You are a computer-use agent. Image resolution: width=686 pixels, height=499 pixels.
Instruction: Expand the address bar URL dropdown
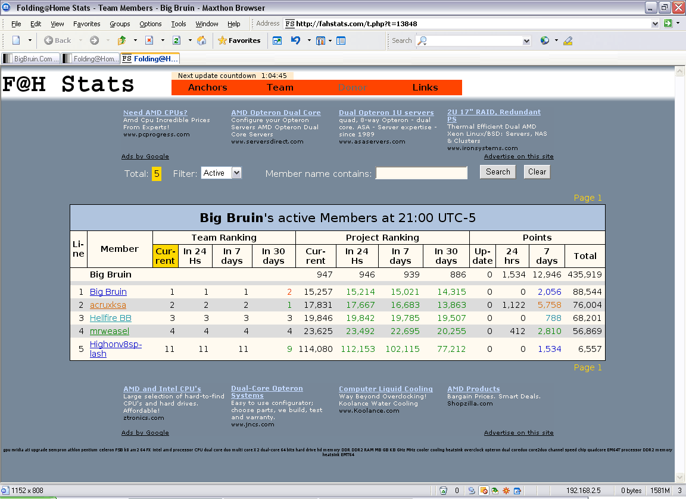click(x=655, y=24)
